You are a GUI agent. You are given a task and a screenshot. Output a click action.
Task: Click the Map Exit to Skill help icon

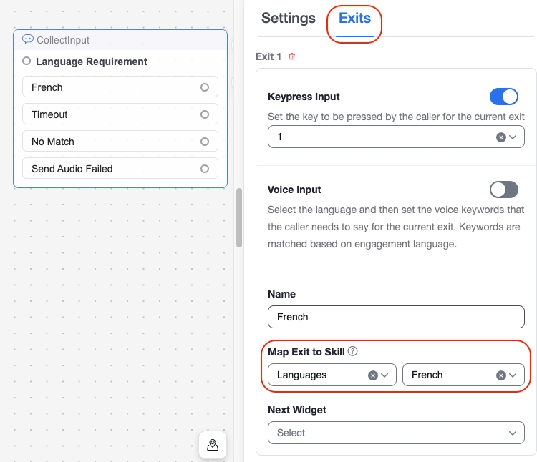[x=352, y=351]
